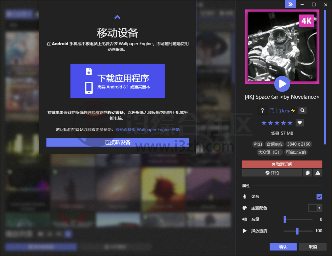Image resolution: width=332 pixels, height=256 pixels.
Task: Click the file download icon above phone
Action: click(x=89, y=71)
